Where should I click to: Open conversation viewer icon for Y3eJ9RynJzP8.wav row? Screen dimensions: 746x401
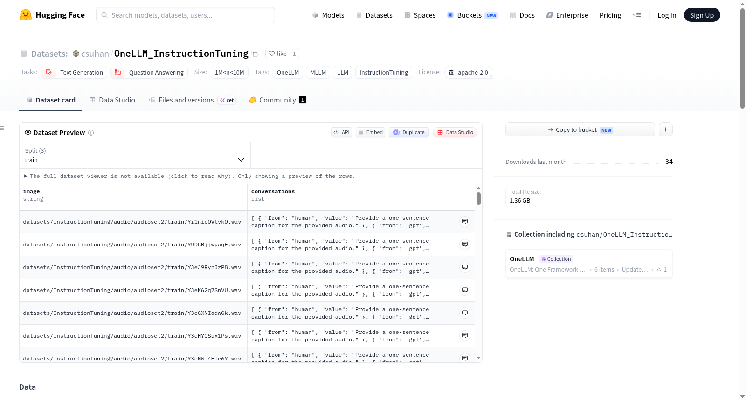click(x=465, y=267)
